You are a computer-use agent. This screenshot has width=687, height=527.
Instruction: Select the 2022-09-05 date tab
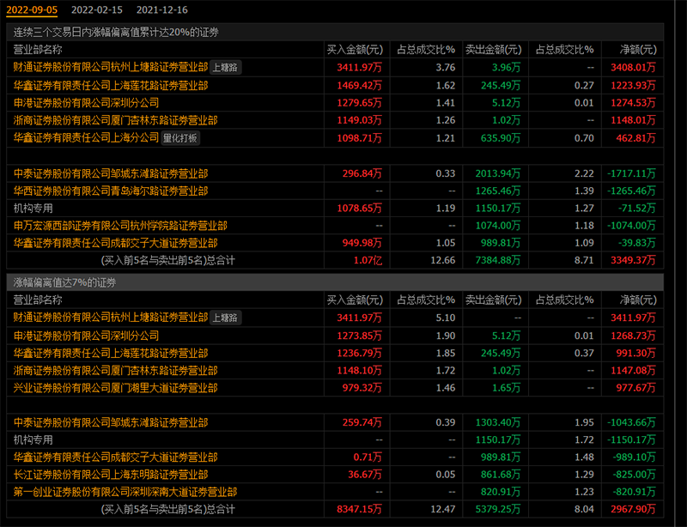click(x=32, y=9)
